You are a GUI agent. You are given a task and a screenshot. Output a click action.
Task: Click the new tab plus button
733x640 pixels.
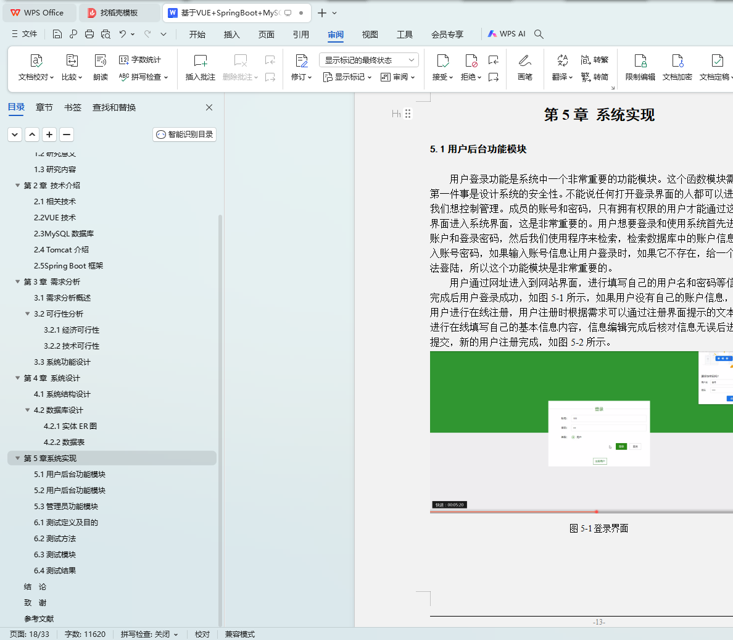click(321, 13)
